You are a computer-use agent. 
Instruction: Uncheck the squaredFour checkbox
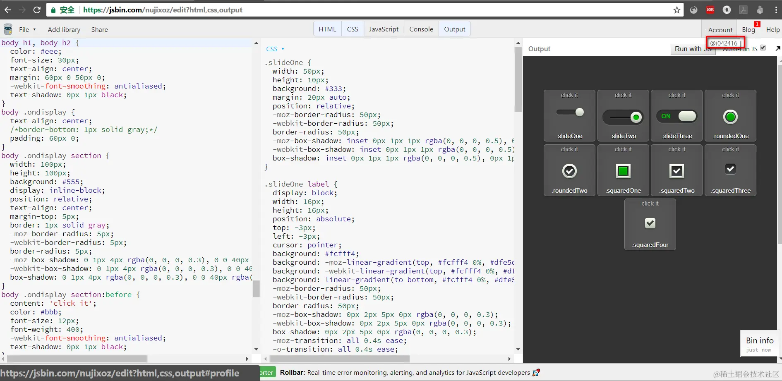pos(650,223)
